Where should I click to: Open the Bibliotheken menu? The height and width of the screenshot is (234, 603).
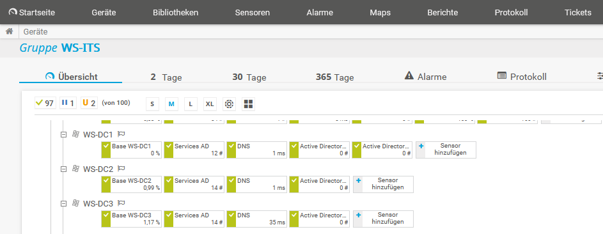[175, 12]
